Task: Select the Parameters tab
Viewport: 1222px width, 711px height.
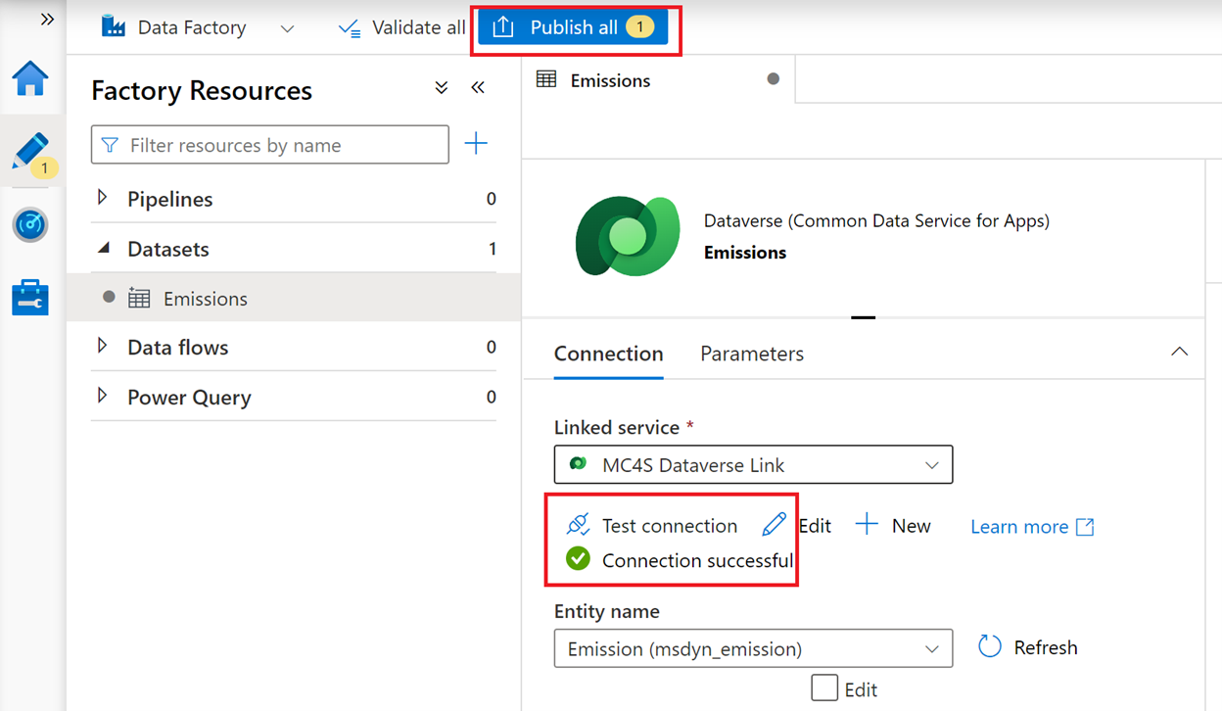Action: click(752, 354)
